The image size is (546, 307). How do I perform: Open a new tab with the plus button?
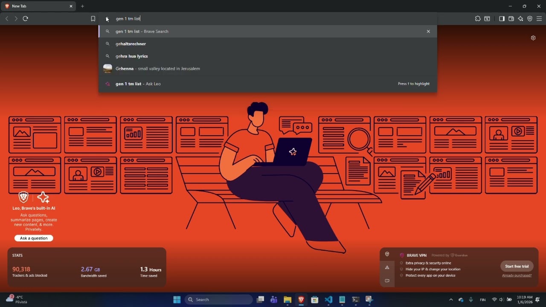pyautogui.click(x=82, y=6)
